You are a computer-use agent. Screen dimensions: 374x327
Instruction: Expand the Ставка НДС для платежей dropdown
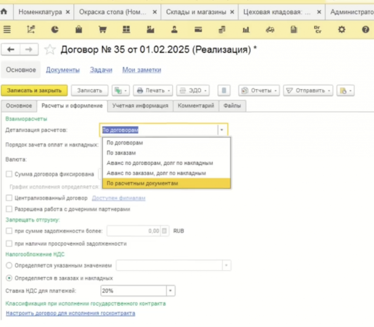tap(171, 291)
